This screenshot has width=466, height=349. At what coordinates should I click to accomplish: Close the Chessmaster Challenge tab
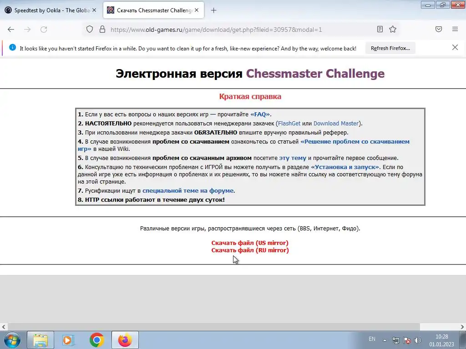[x=197, y=10]
